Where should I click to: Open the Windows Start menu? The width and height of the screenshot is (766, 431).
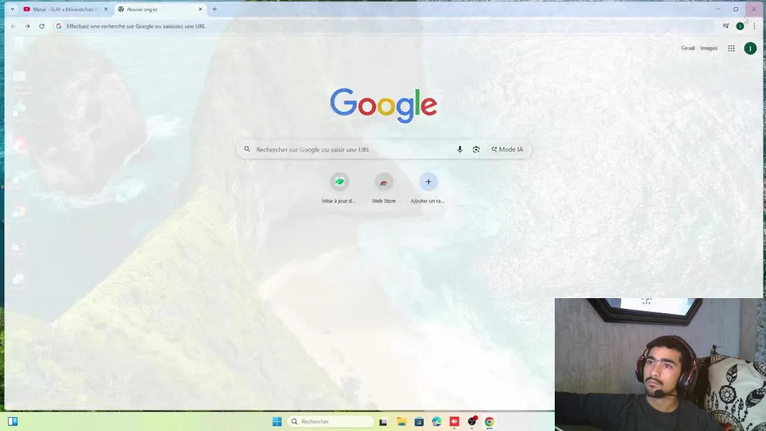point(277,421)
